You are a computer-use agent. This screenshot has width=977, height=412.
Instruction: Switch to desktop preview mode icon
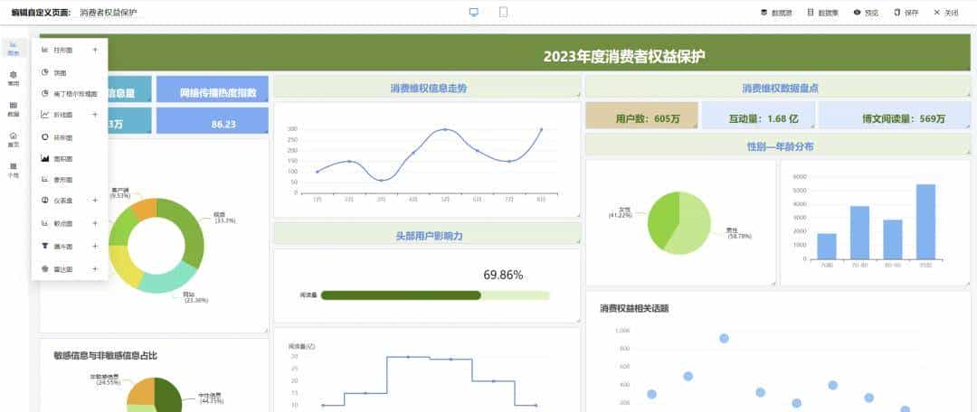pos(473,12)
